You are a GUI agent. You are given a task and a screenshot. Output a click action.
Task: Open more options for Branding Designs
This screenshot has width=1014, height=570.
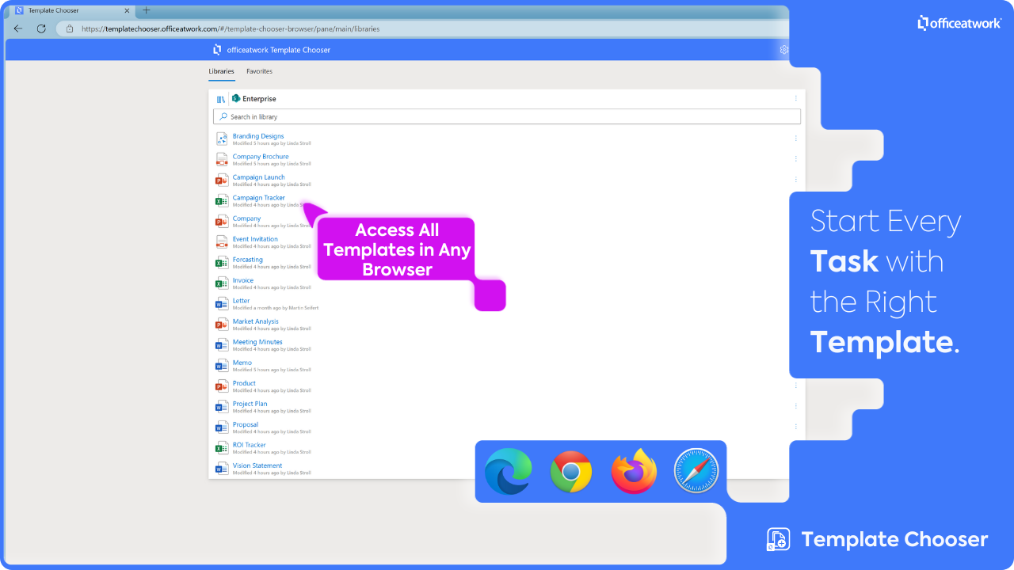(796, 139)
